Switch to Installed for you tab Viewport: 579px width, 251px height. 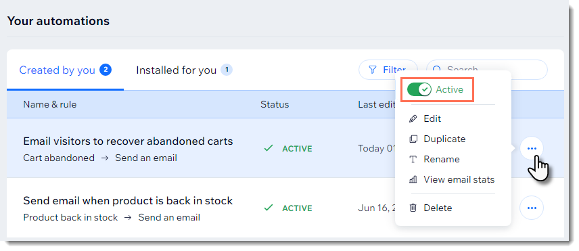(x=184, y=70)
